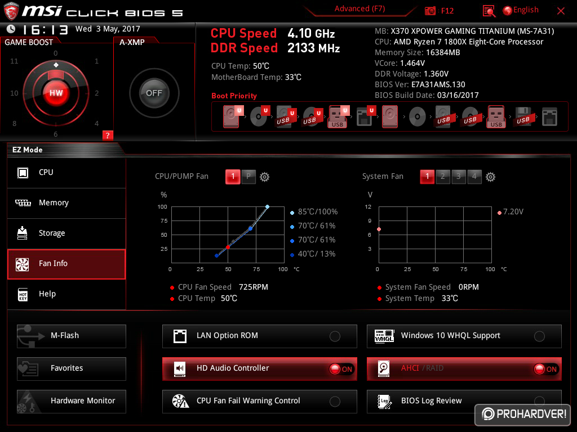Click the Boot Priority label
The image size is (577, 432).
(x=234, y=96)
